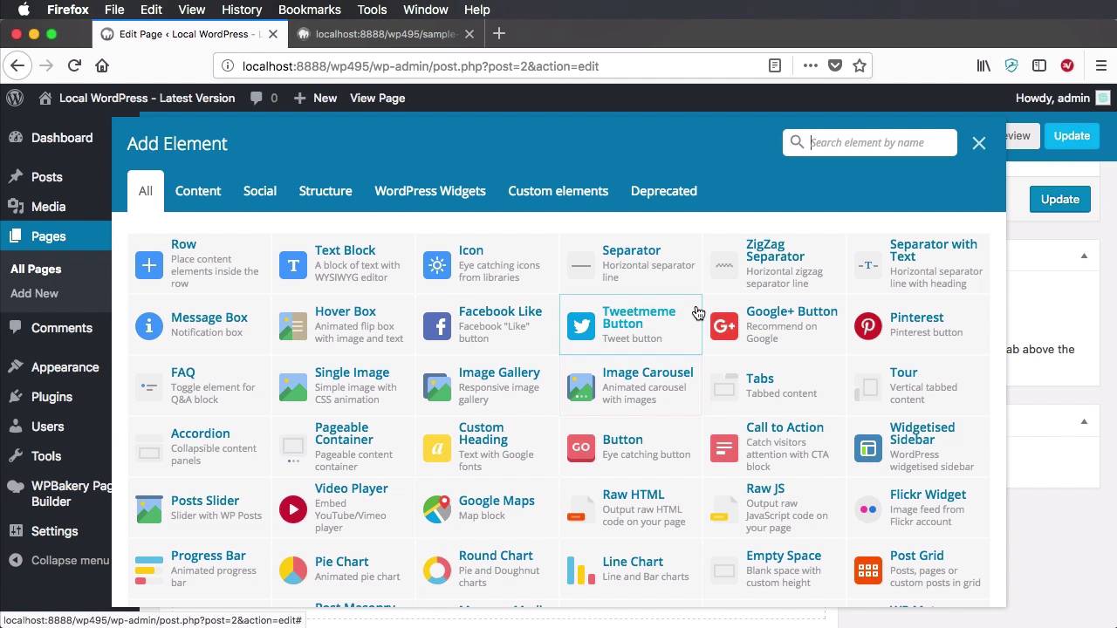Go to the Firefox home page
The width and height of the screenshot is (1117, 628).
pos(102,65)
